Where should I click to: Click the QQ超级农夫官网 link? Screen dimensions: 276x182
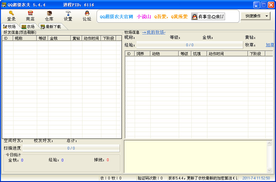116,17
